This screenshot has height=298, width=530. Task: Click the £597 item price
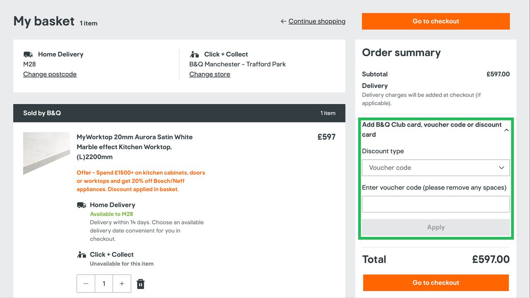click(326, 137)
